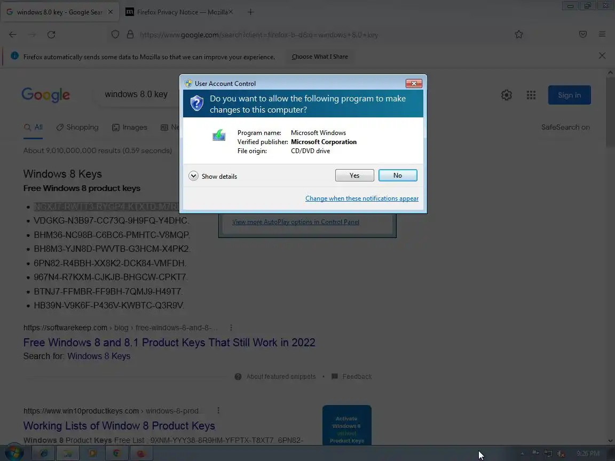Open Change when these notifications appear link
The image size is (615, 461).
tap(361, 198)
